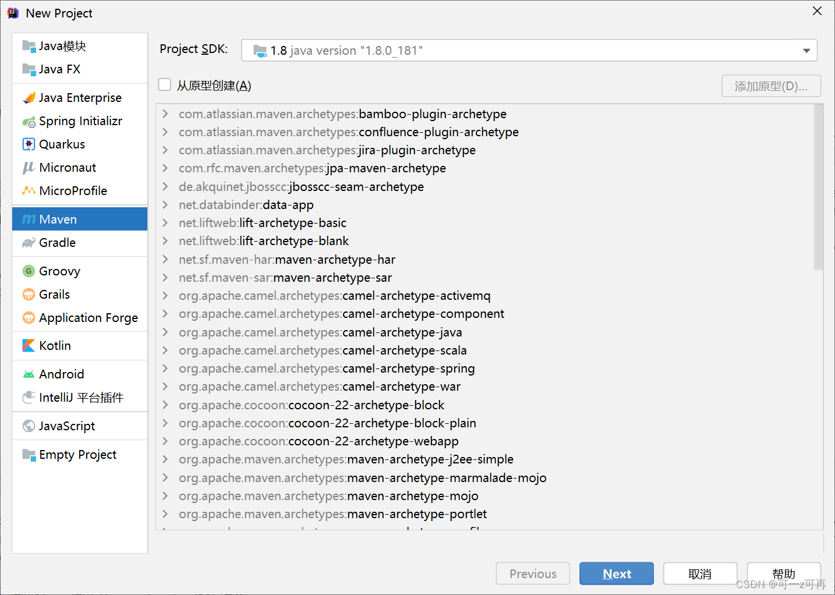835x595 pixels.
Task: Expand the jpa-maven-archetype node
Action: pyautogui.click(x=165, y=168)
